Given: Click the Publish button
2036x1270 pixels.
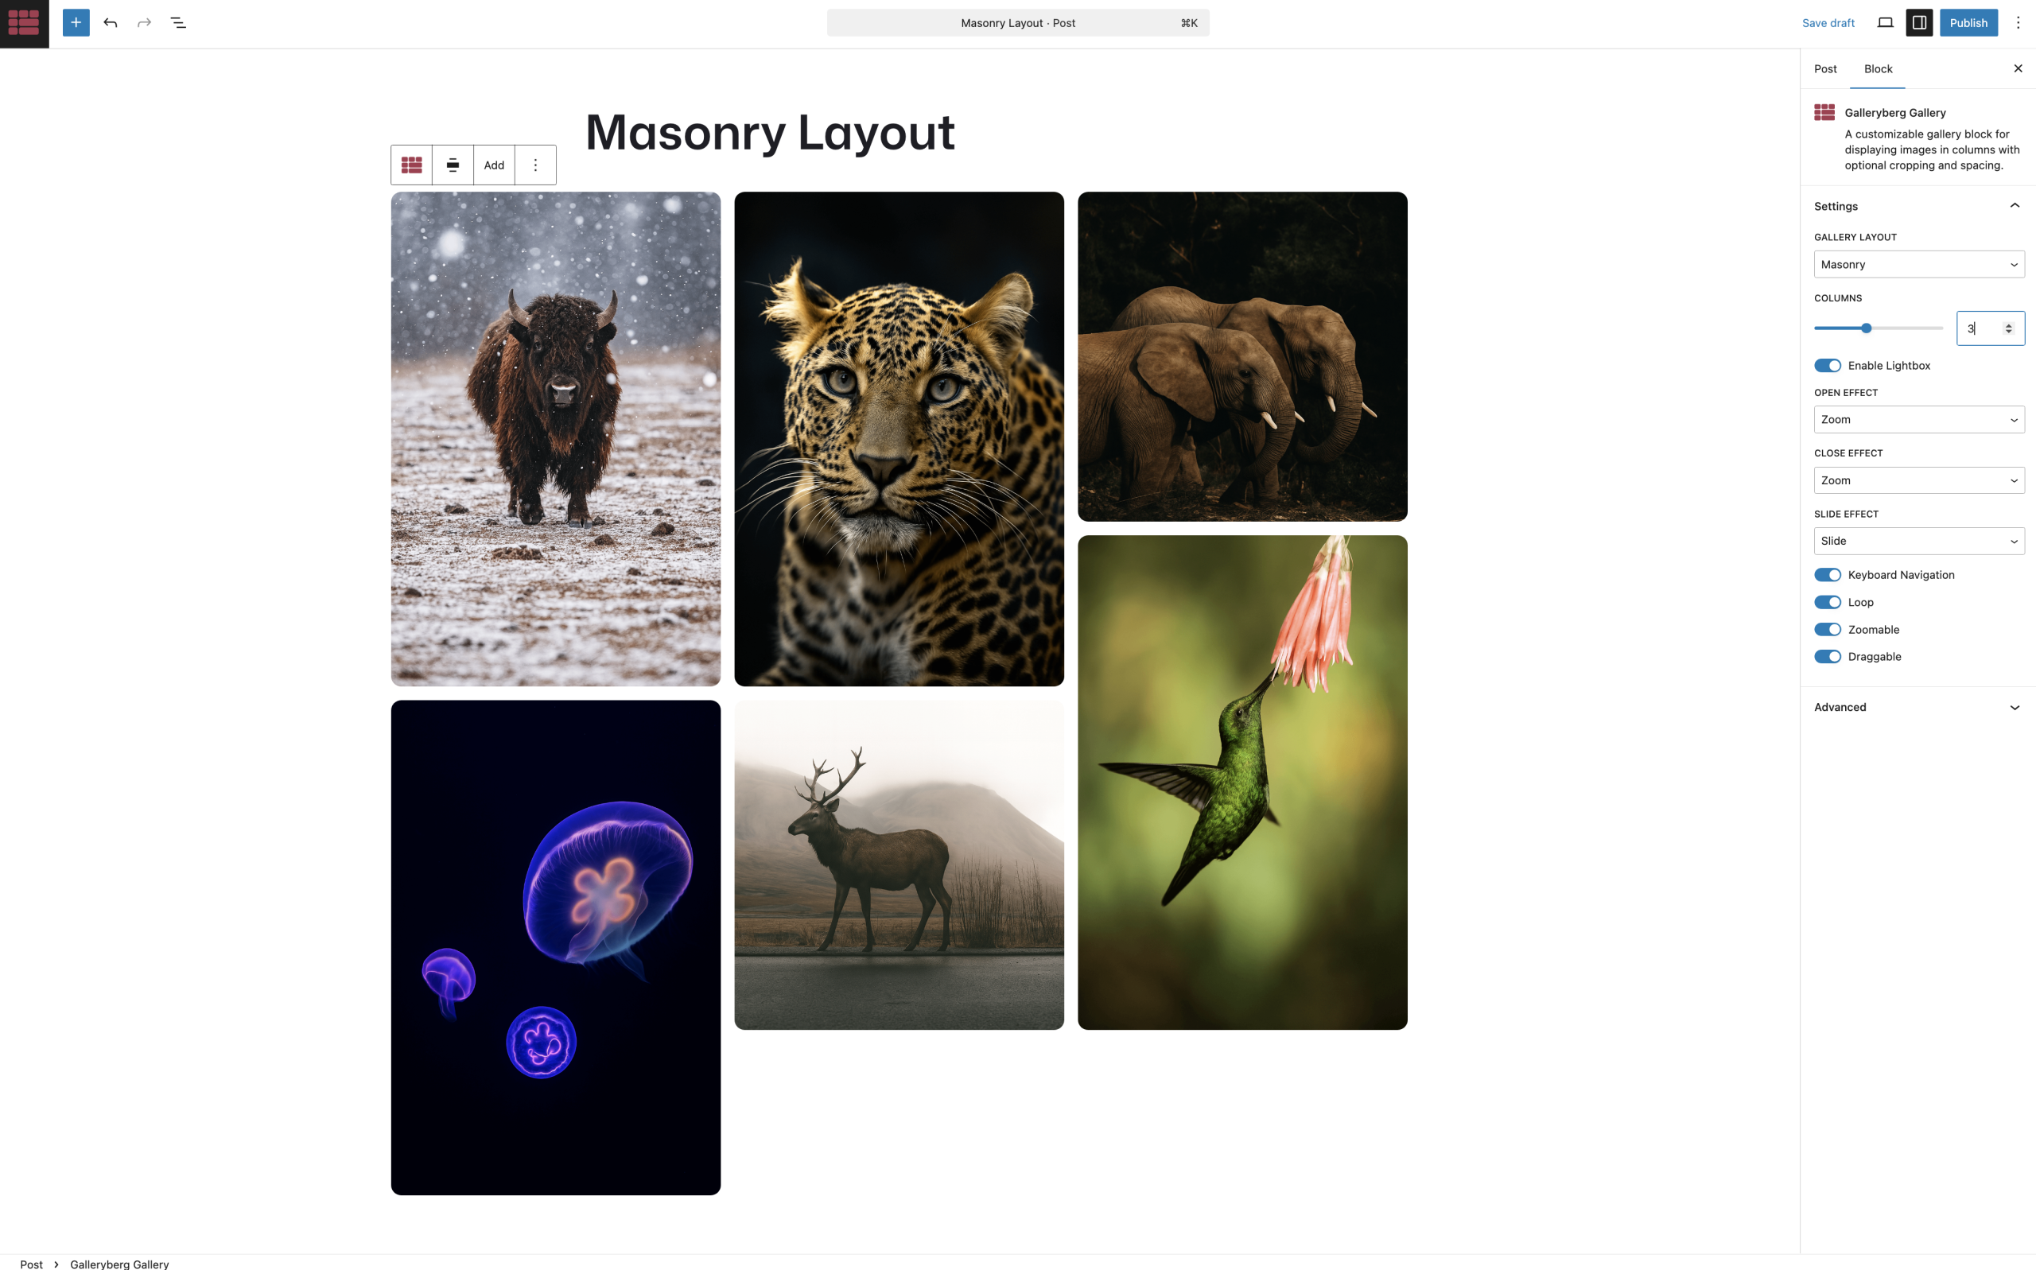Looking at the screenshot, I should [1969, 23].
